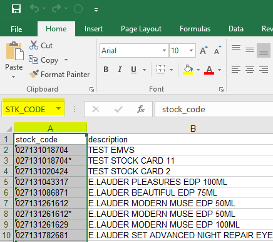
Task: Click cell 027131261629
Action: tap(50, 224)
